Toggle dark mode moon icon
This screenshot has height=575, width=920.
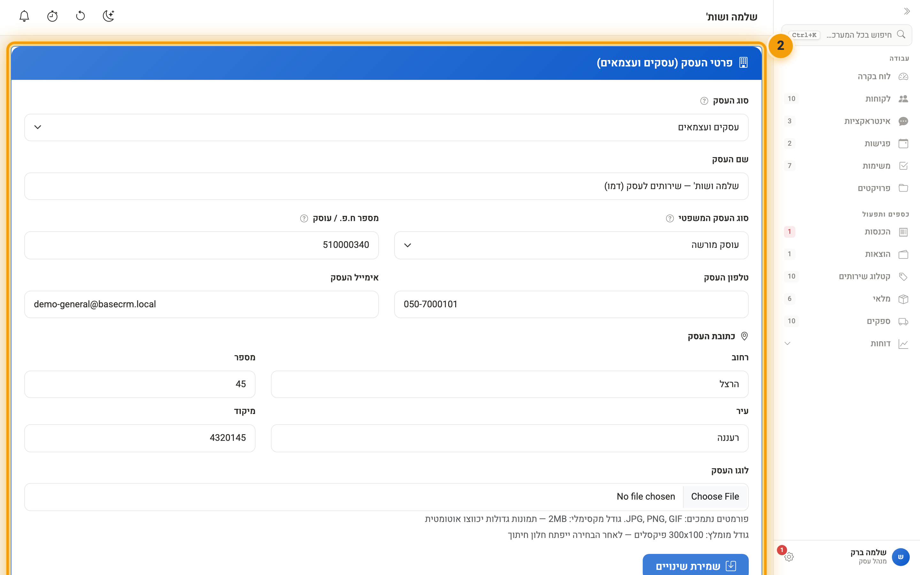click(x=109, y=16)
